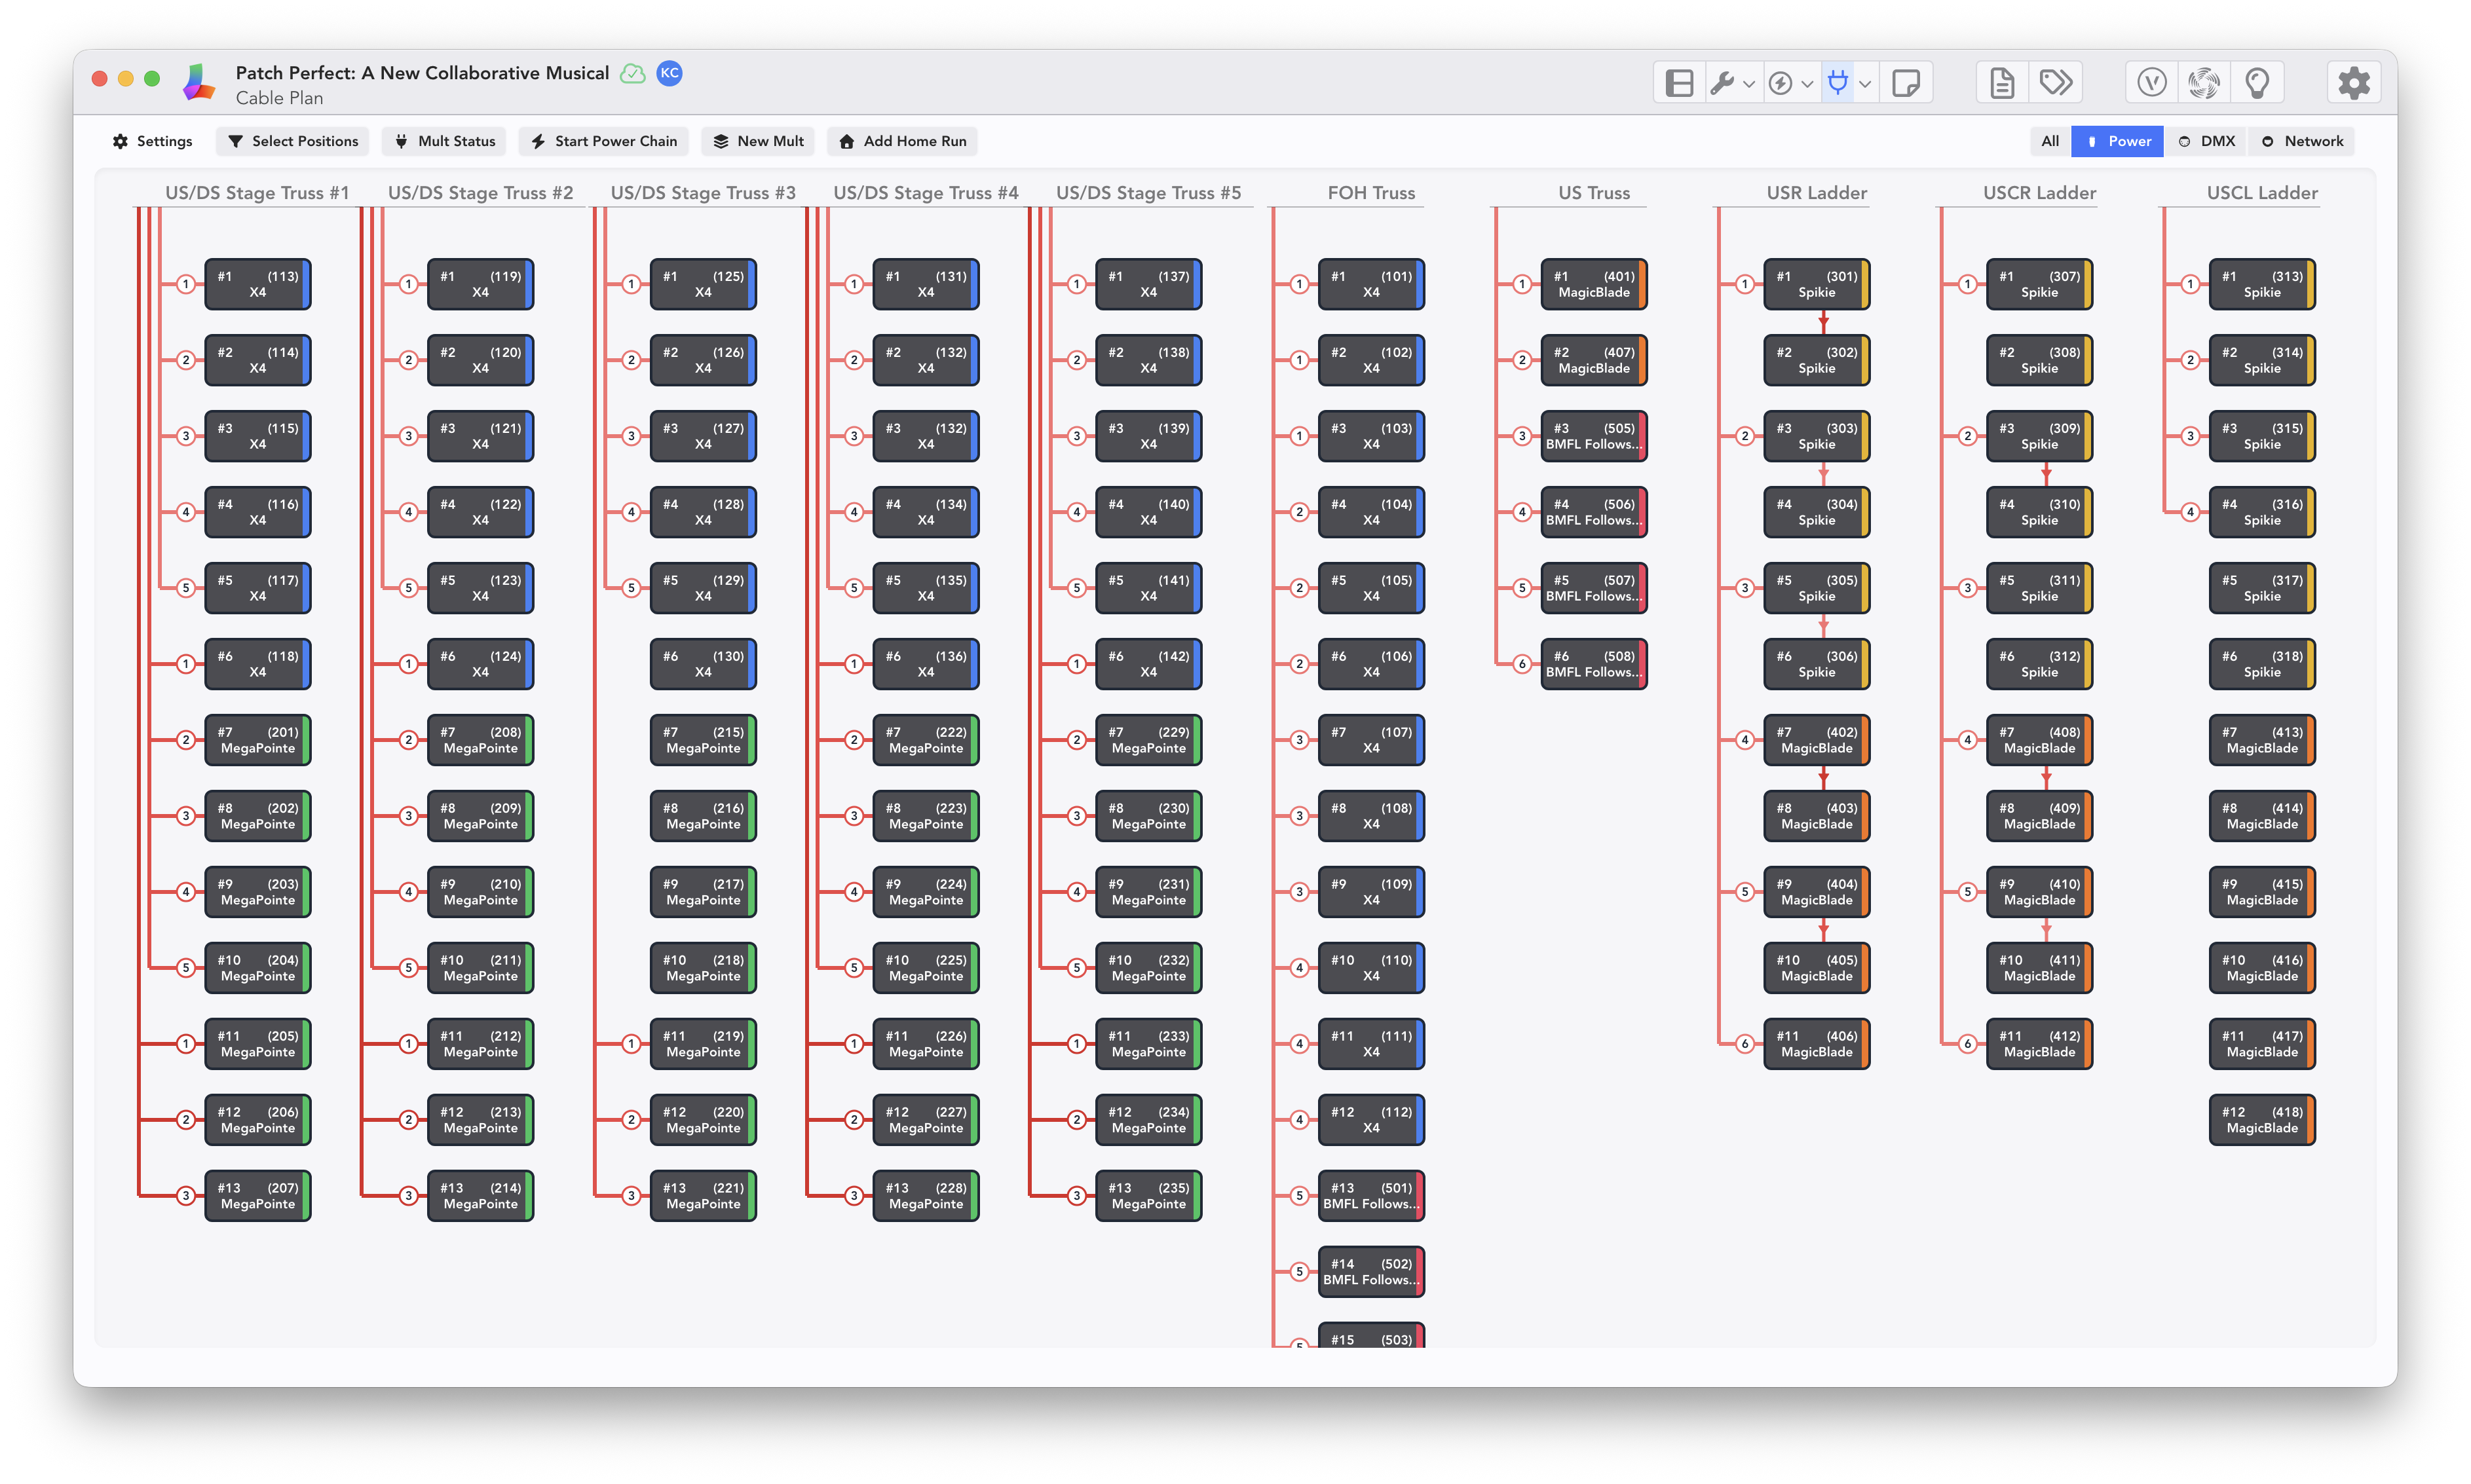This screenshot has width=2471, height=1484.
Task: Click the layout panel view icon
Action: [x=1679, y=83]
